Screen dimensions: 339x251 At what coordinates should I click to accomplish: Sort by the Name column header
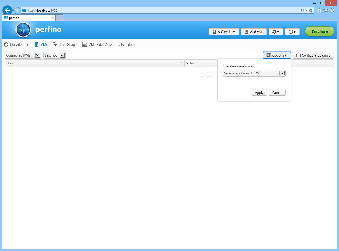click(94, 63)
